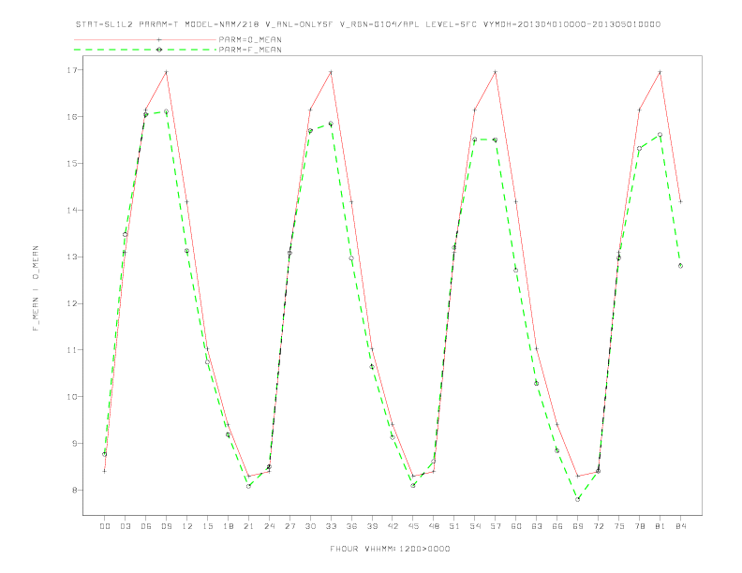Select the F_MEAN circle marker at hour 69
This screenshot has height=573, width=742.
(x=578, y=499)
